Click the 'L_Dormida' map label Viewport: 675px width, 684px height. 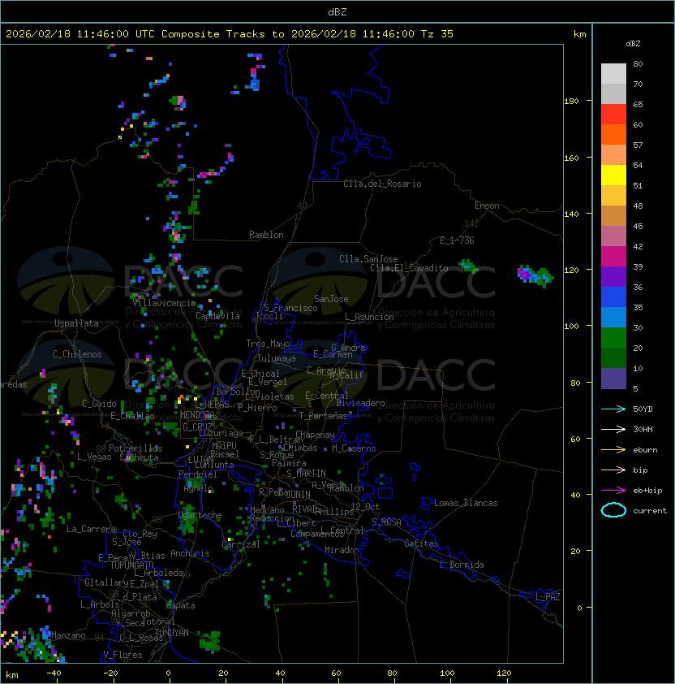[462, 565]
